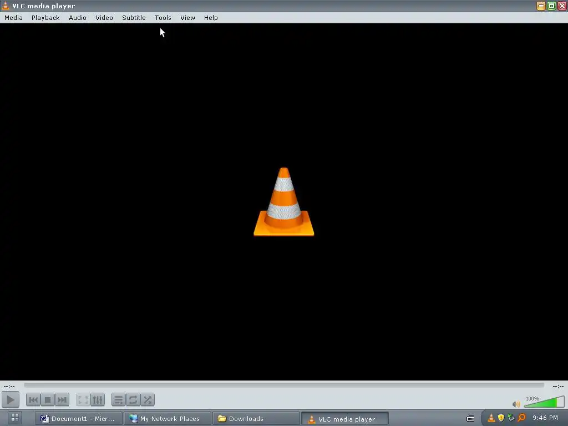Click the Safely Remove Hardware tray icon
Image resolution: width=568 pixels, height=426 pixels.
[x=511, y=418]
